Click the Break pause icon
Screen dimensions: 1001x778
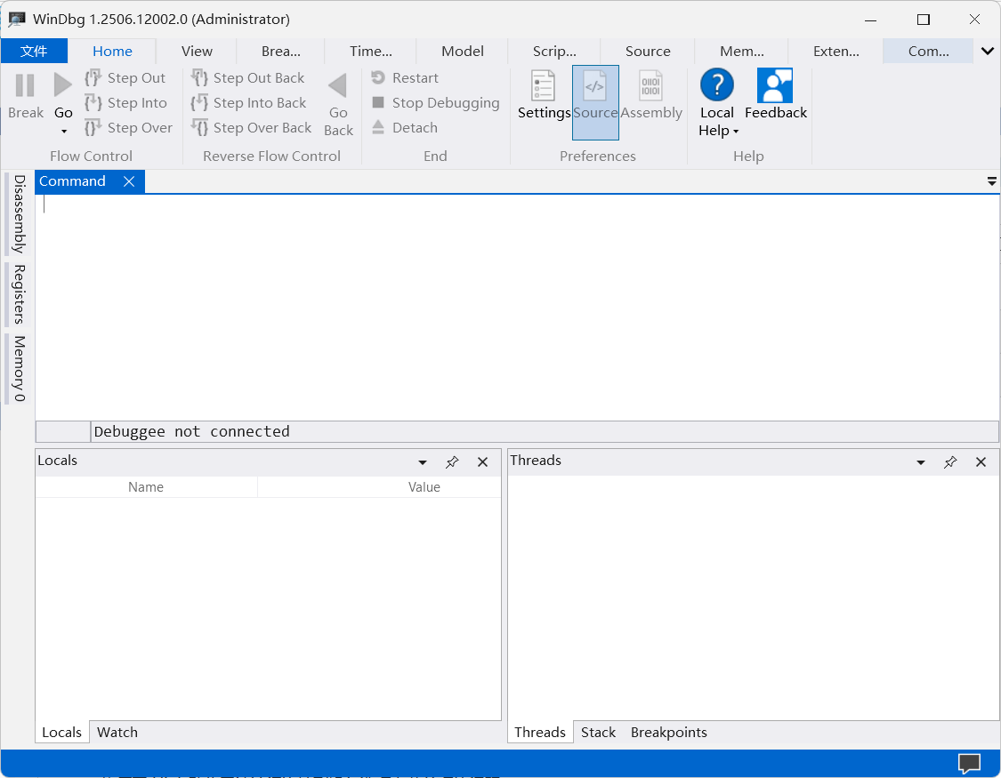(25, 85)
